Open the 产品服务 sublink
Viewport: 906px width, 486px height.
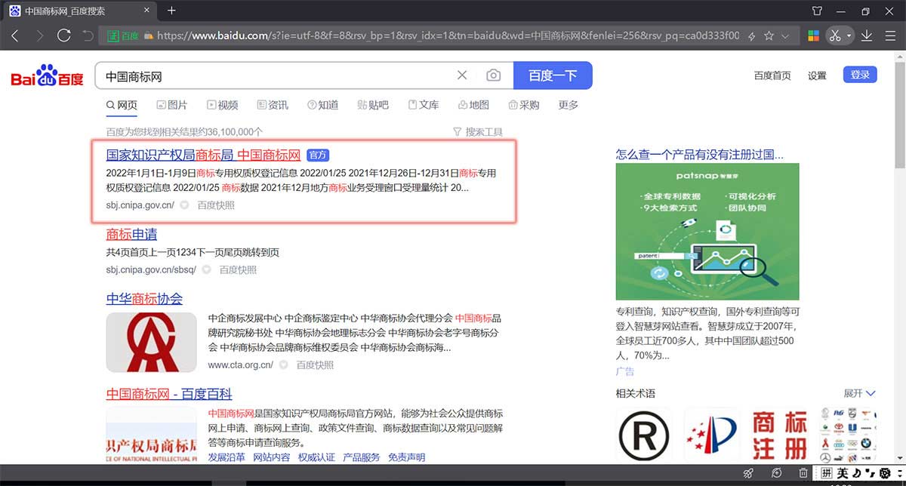362,457
